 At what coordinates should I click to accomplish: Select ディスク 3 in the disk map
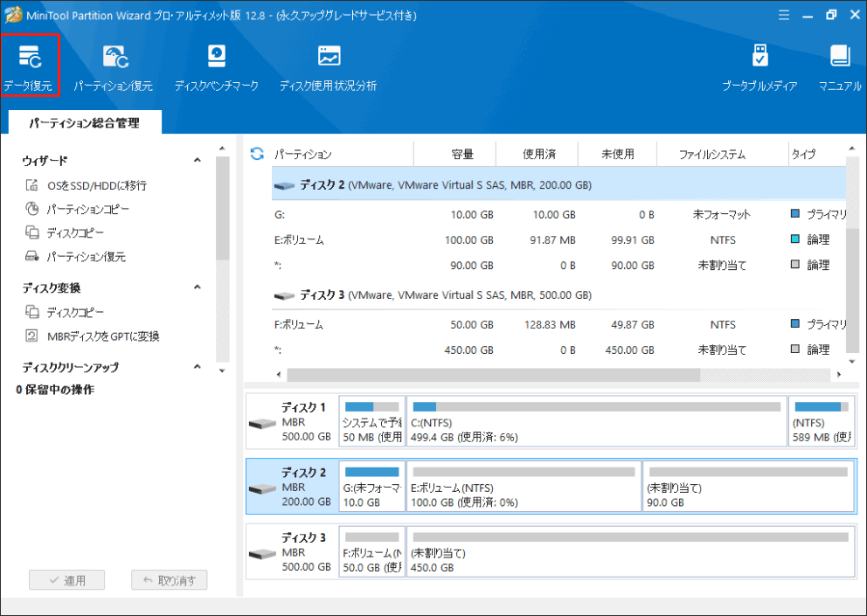pos(291,552)
